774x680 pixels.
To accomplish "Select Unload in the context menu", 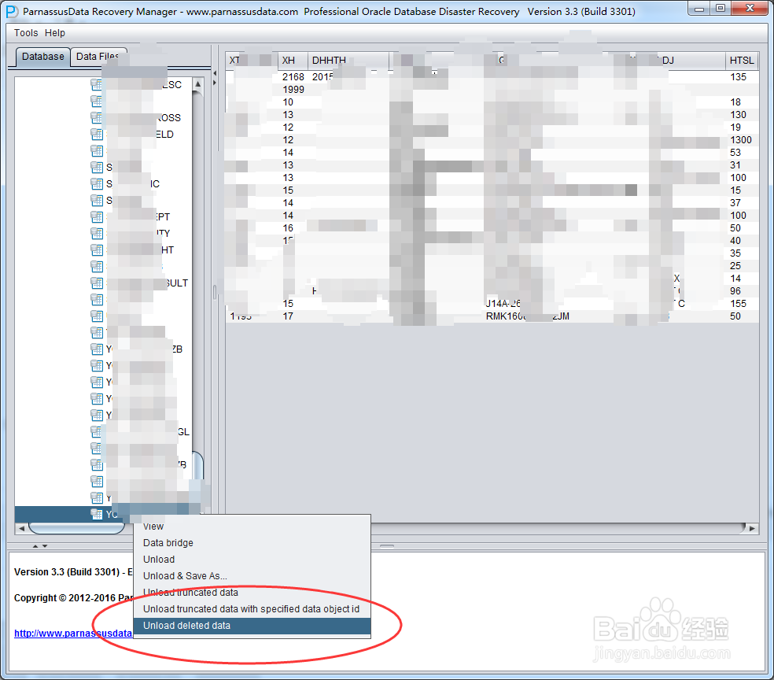I will (252, 559).
